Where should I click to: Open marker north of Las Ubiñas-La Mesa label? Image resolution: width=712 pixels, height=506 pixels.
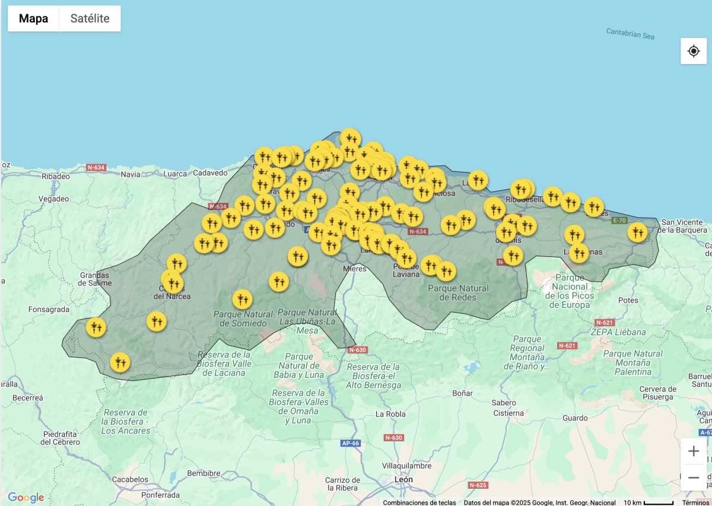279,281
